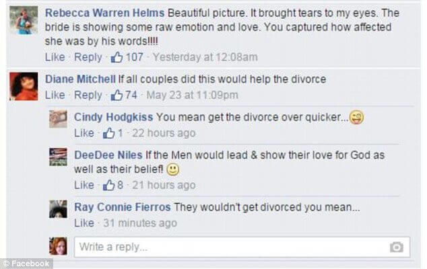Screen dimensions: 427x269
Task: Click the camera icon in reply box
Action: pos(396,247)
